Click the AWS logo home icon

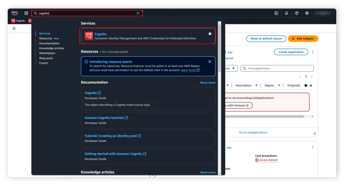14,13
